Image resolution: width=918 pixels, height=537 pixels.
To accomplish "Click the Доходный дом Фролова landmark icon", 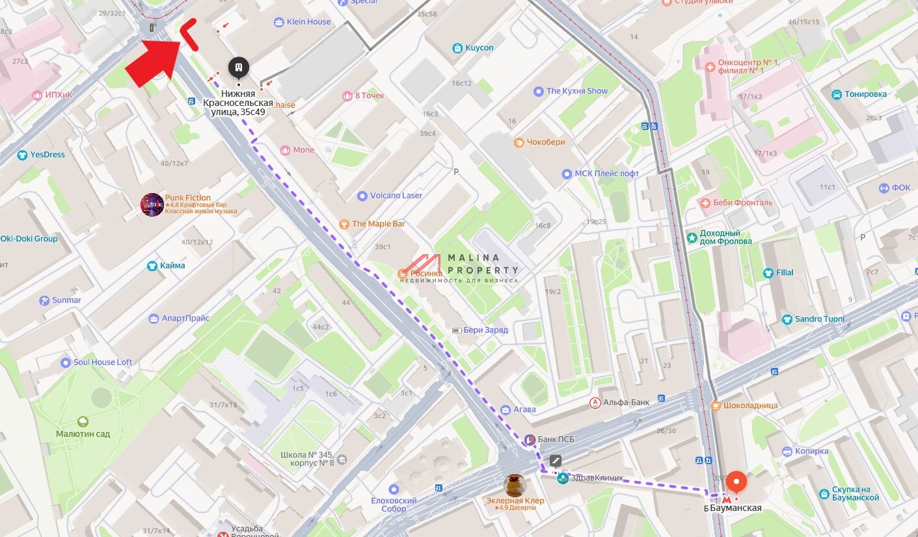I will pos(692,237).
